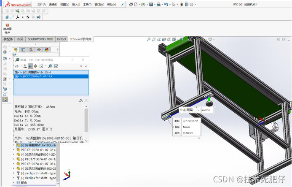Click the Open file icon
The height and width of the screenshot is (187, 292).
pos(143,5)
